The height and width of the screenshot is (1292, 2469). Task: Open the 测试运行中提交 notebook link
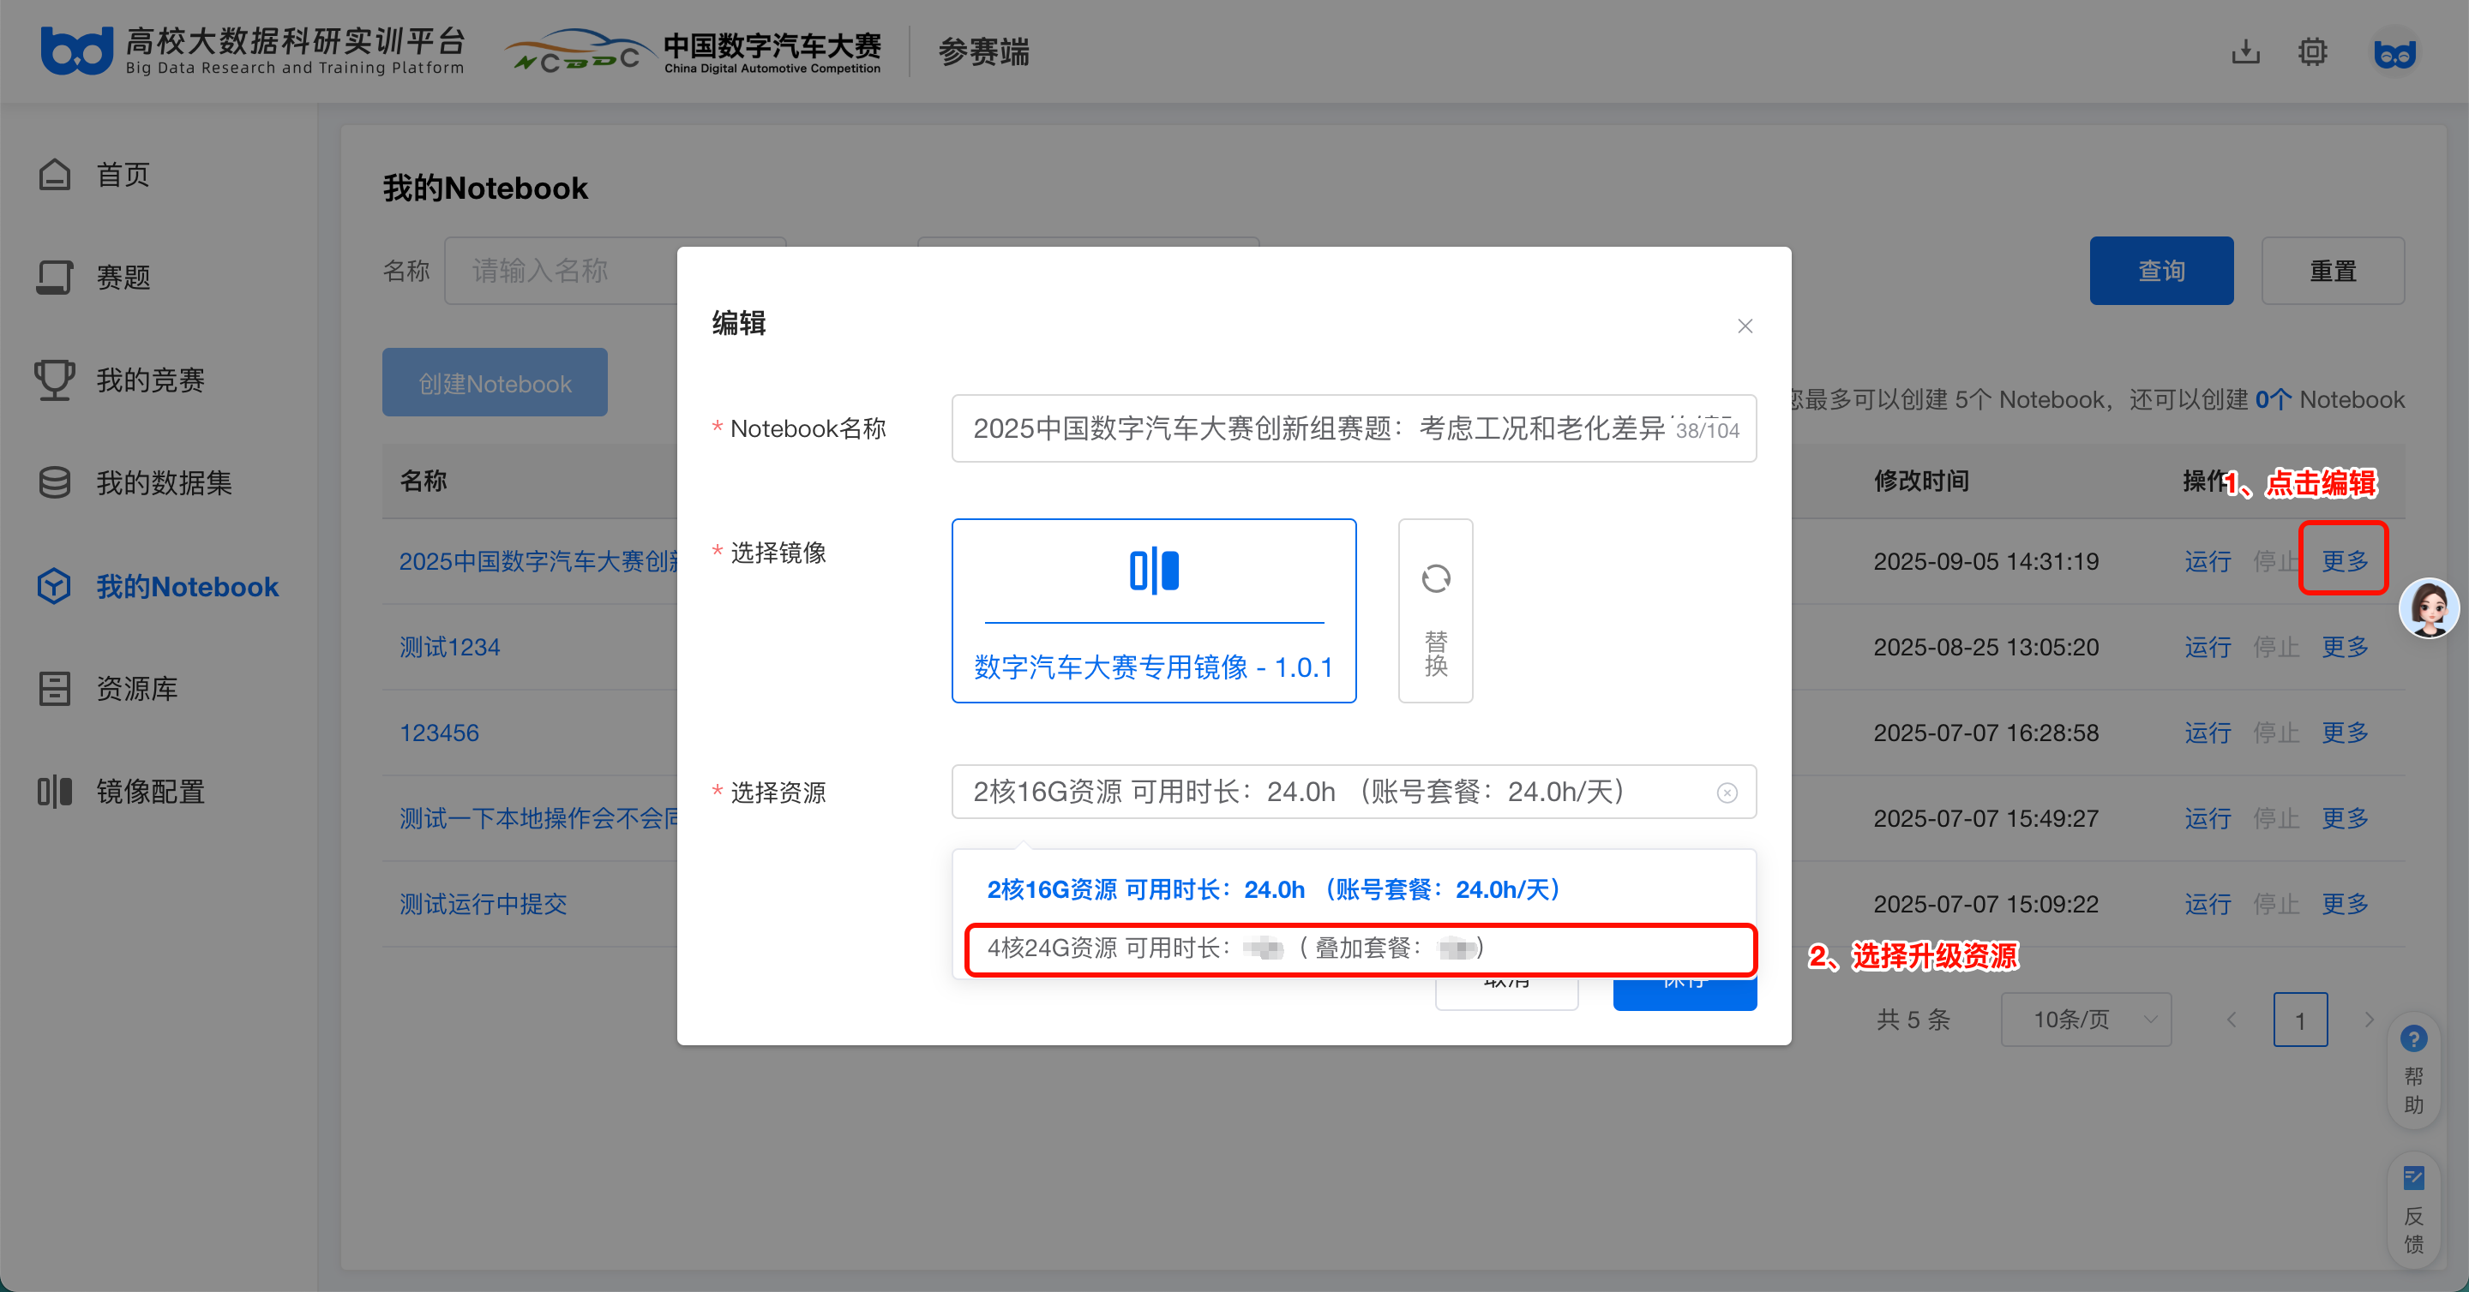[483, 904]
